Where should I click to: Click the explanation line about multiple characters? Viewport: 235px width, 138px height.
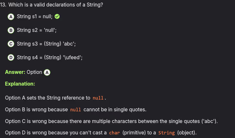pos(111,121)
